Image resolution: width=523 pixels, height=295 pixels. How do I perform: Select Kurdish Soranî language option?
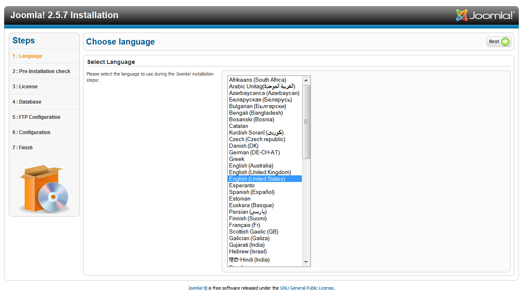click(x=265, y=133)
